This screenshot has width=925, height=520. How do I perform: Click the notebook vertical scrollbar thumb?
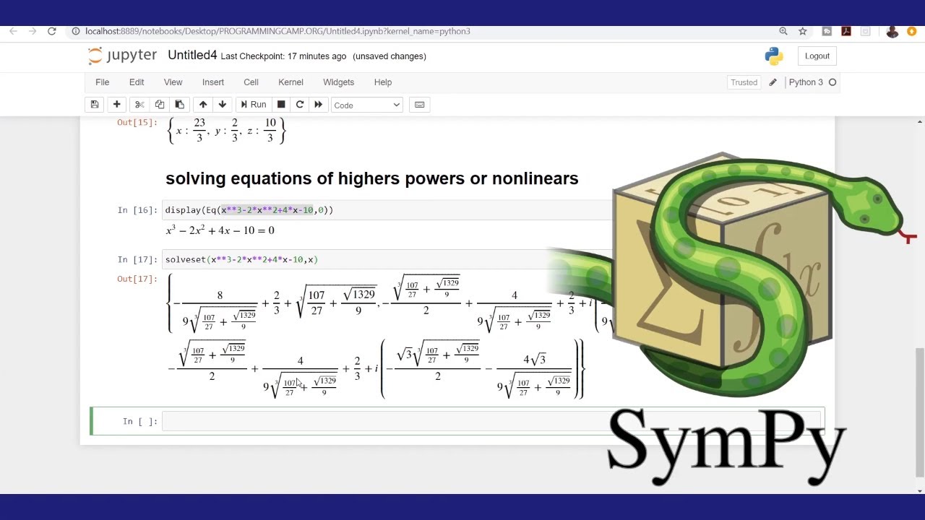tap(919, 412)
